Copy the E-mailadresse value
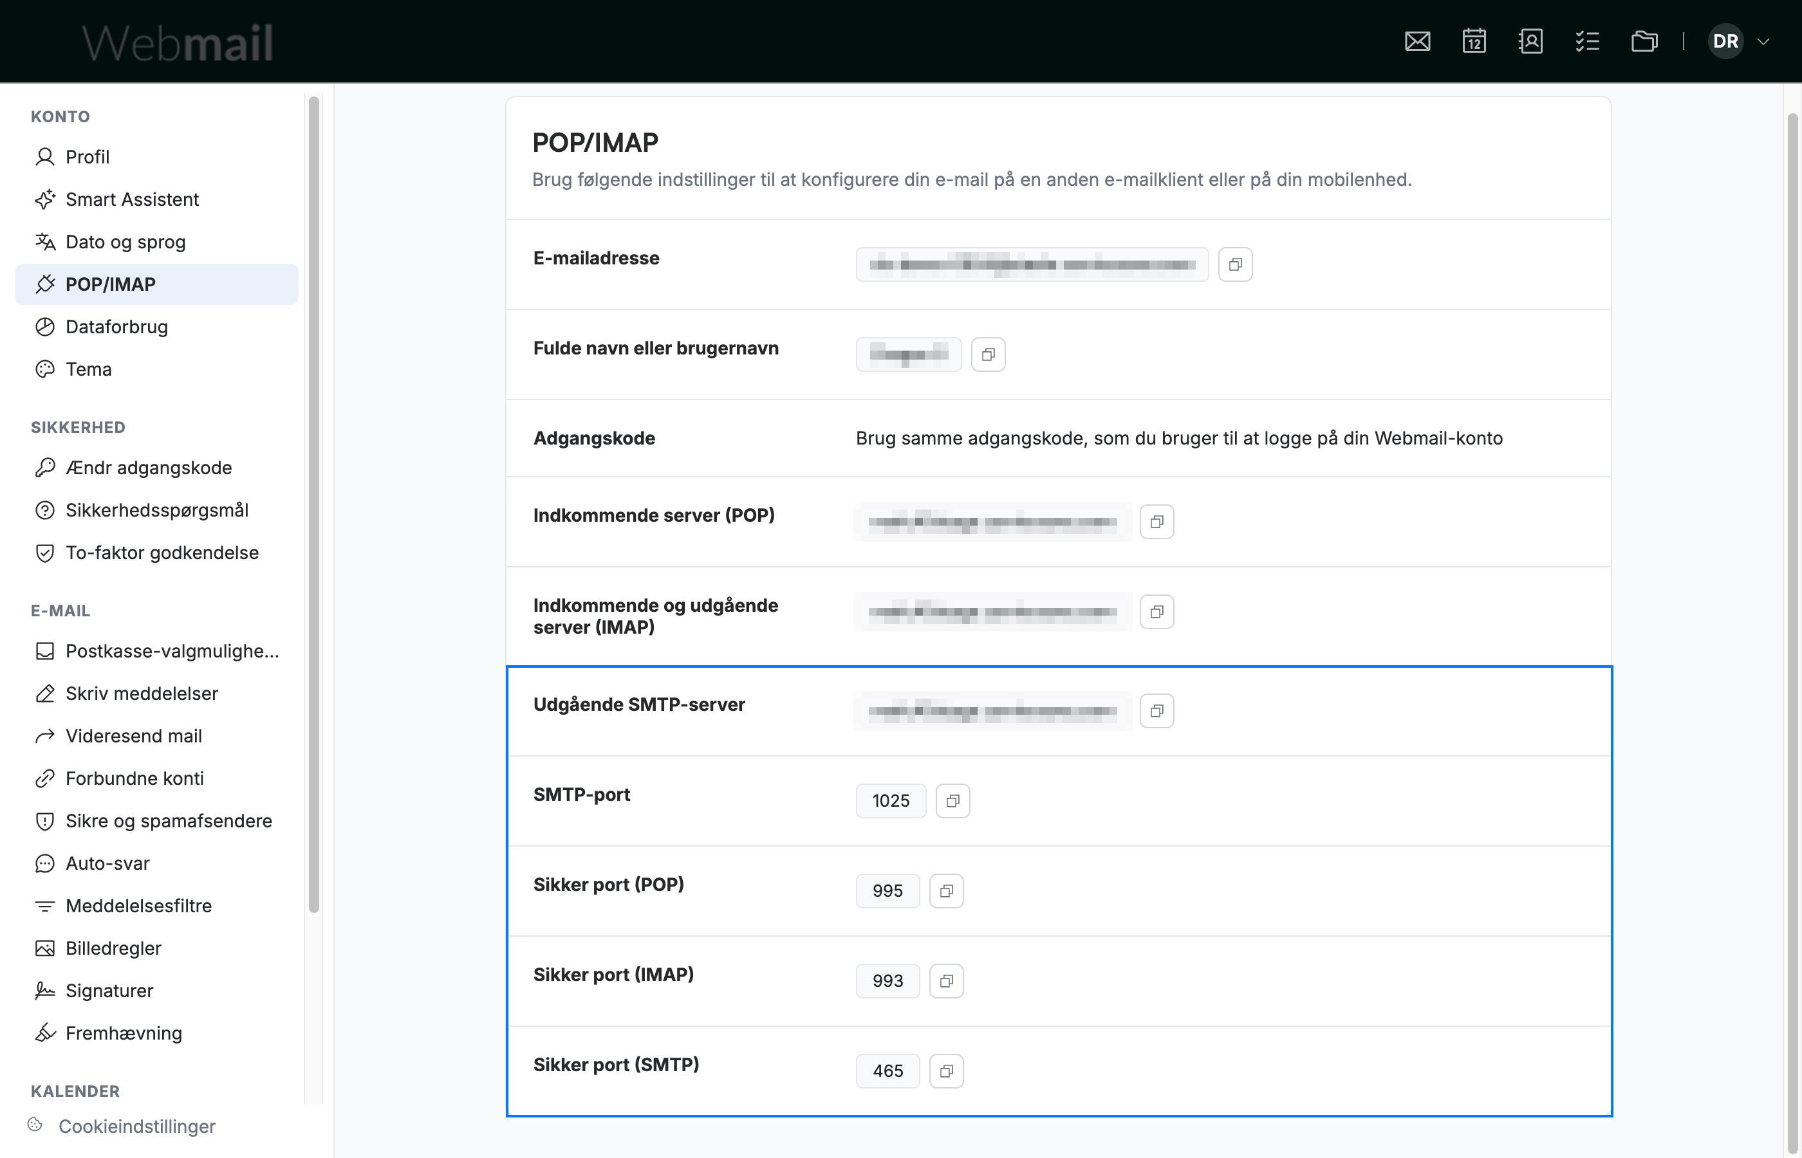The width and height of the screenshot is (1802, 1158). 1235,264
